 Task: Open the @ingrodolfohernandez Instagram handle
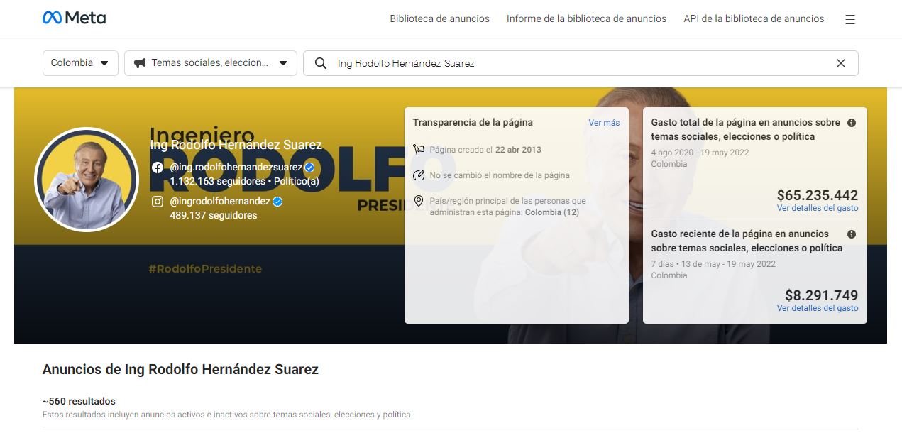pos(220,202)
